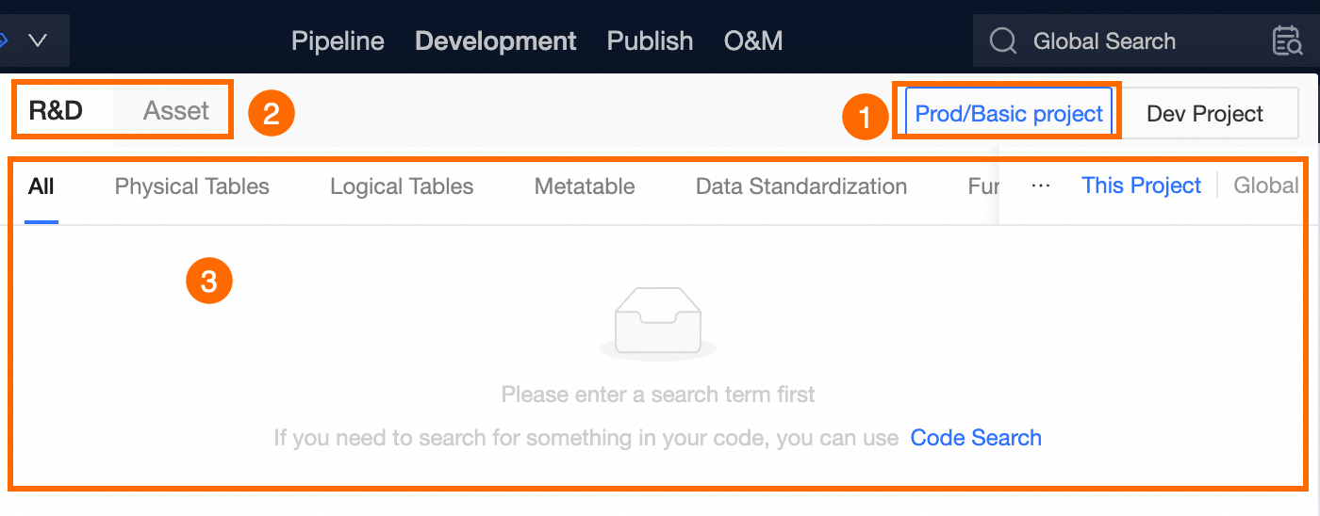This screenshot has height=516, width=1320.
Task: Open the three-dot more tabs menu
Action: [x=1041, y=185]
